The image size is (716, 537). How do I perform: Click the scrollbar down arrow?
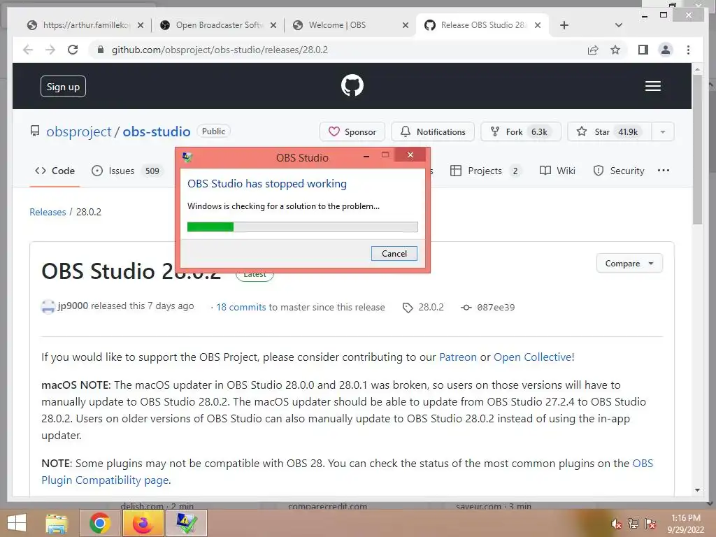(x=697, y=490)
